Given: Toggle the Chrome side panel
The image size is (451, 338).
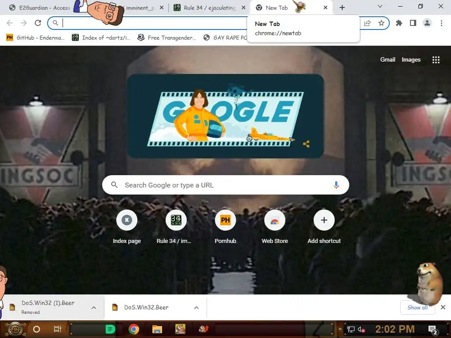Looking at the screenshot, I should coord(413,23).
